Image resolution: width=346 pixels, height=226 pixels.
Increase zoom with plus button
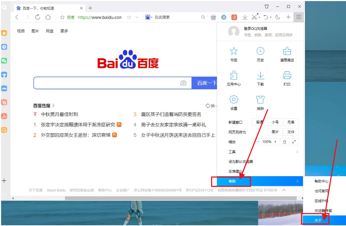276,142
